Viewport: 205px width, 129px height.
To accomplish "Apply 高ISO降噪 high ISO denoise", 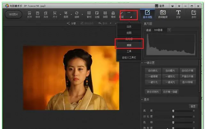I will coord(187,82).
